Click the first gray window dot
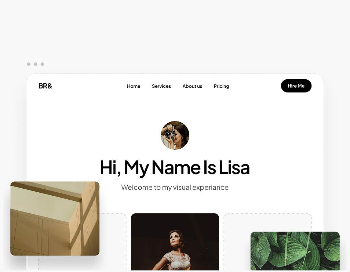The image size is (350, 272). pyautogui.click(x=29, y=64)
